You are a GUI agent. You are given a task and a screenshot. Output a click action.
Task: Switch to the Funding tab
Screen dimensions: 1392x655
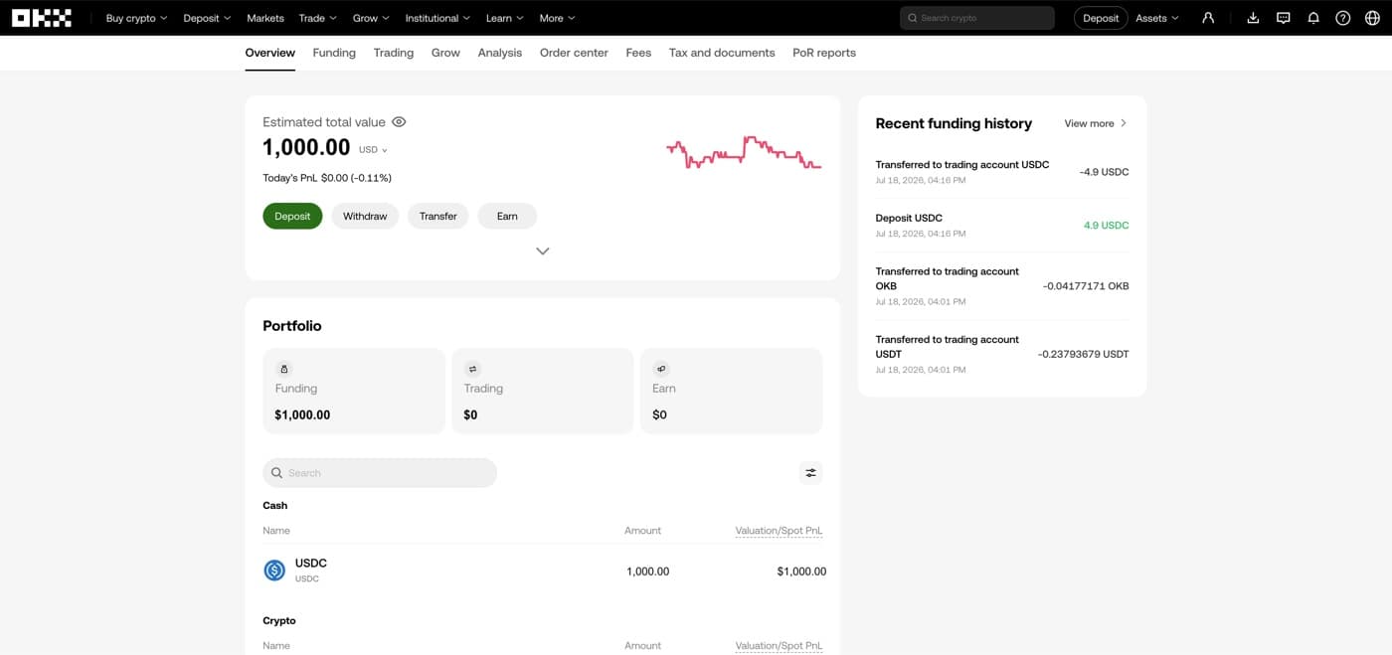pos(334,53)
